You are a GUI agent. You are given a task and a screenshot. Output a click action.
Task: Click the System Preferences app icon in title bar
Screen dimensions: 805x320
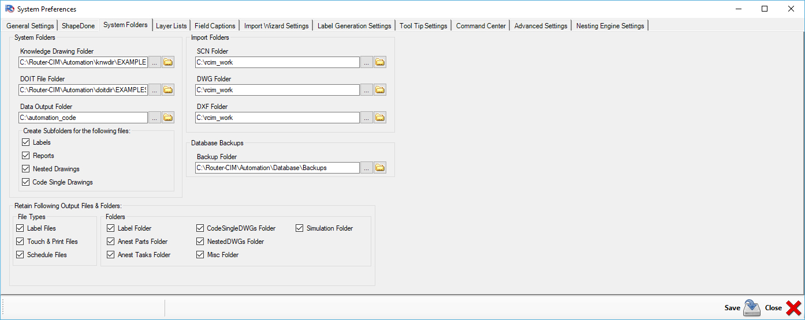pyautogui.click(x=9, y=9)
